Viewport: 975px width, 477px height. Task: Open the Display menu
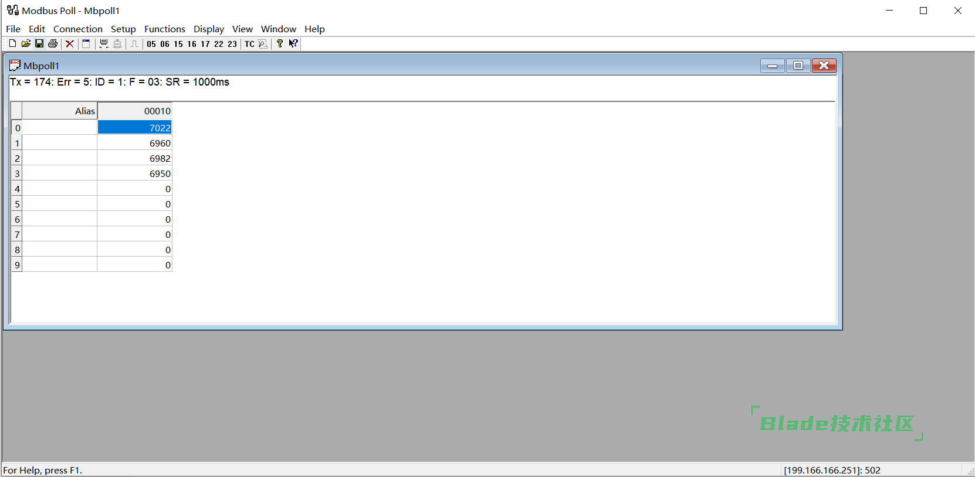pos(209,29)
